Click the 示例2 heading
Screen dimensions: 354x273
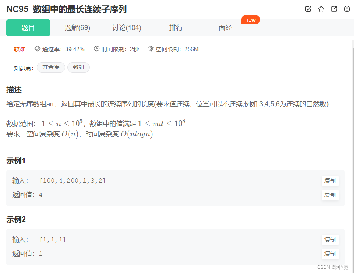pyautogui.click(x=16, y=219)
